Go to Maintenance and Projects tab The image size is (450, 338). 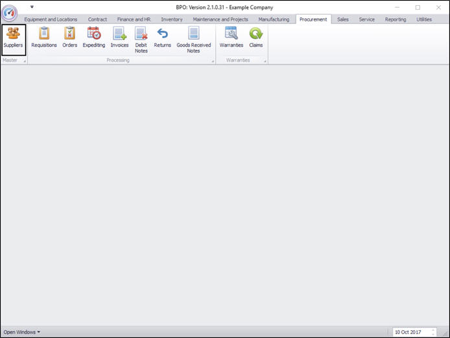[220, 19]
